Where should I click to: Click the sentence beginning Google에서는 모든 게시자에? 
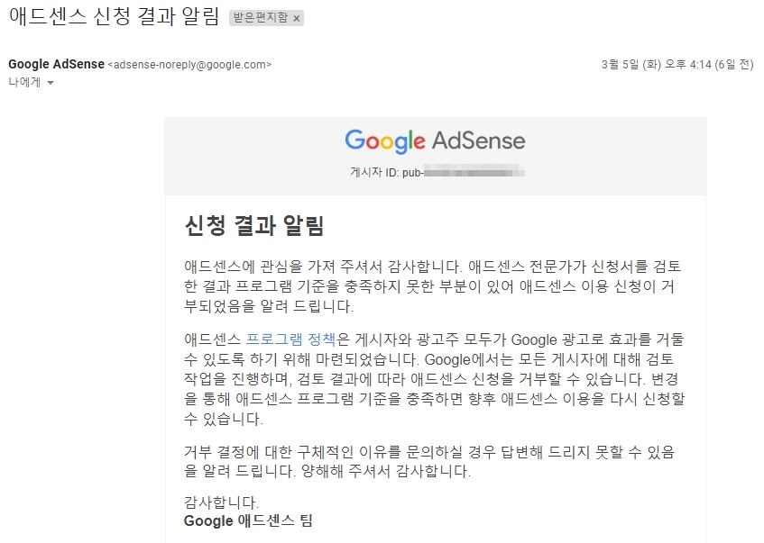(x=541, y=359)
